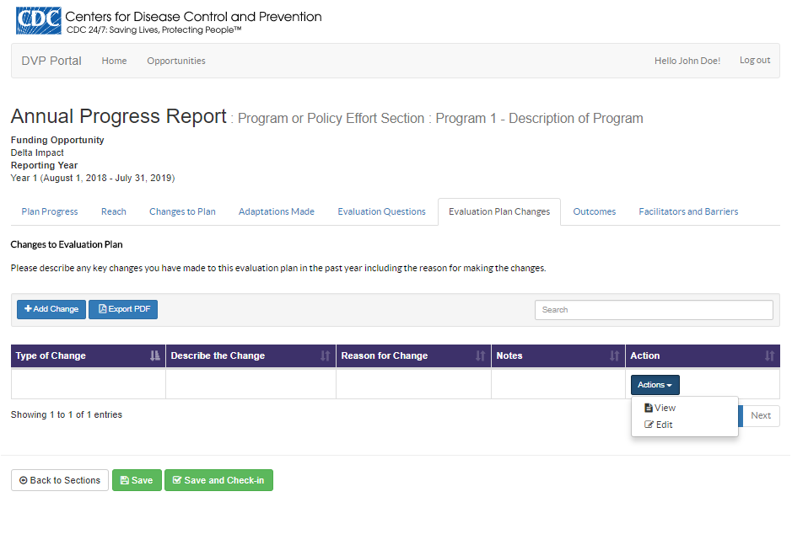
Task: Open the Facilitators and Barriers tab
Action: pyautogui.click(x=688, y=211)
